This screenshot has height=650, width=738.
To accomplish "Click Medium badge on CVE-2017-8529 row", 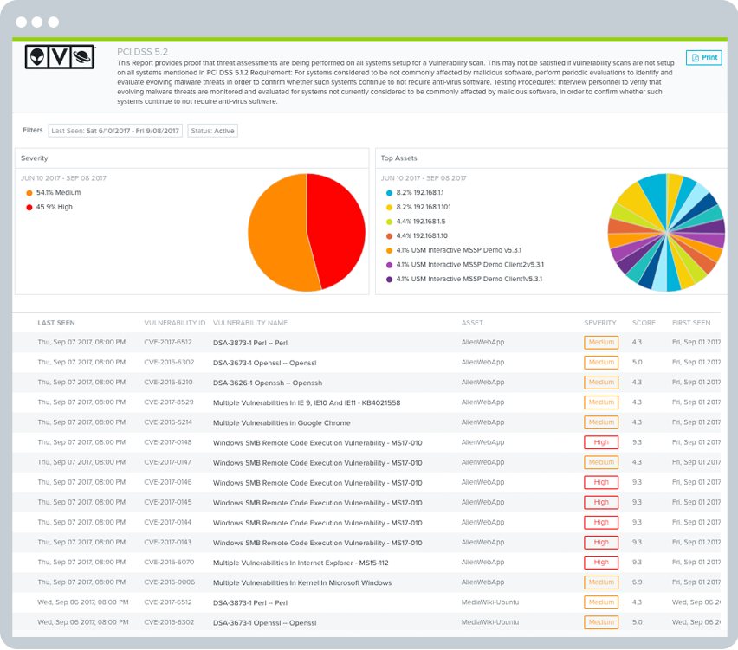I will point(601,402).
